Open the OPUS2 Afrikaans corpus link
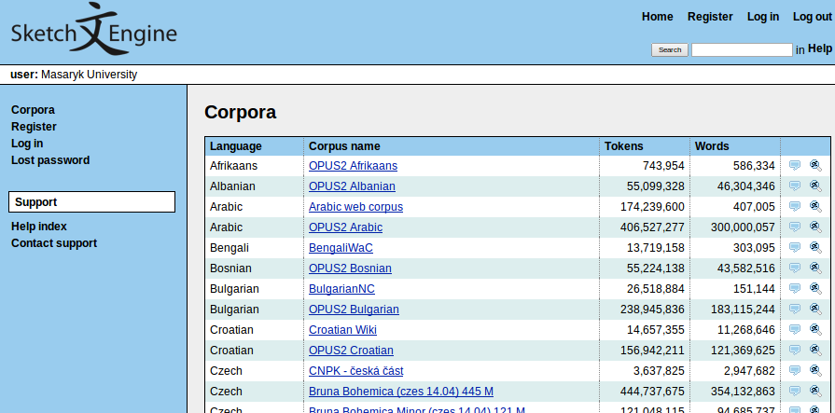 (353, 166)
